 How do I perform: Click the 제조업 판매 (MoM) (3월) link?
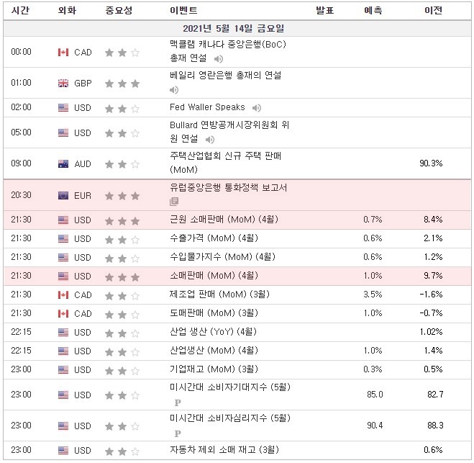point(213,294)
